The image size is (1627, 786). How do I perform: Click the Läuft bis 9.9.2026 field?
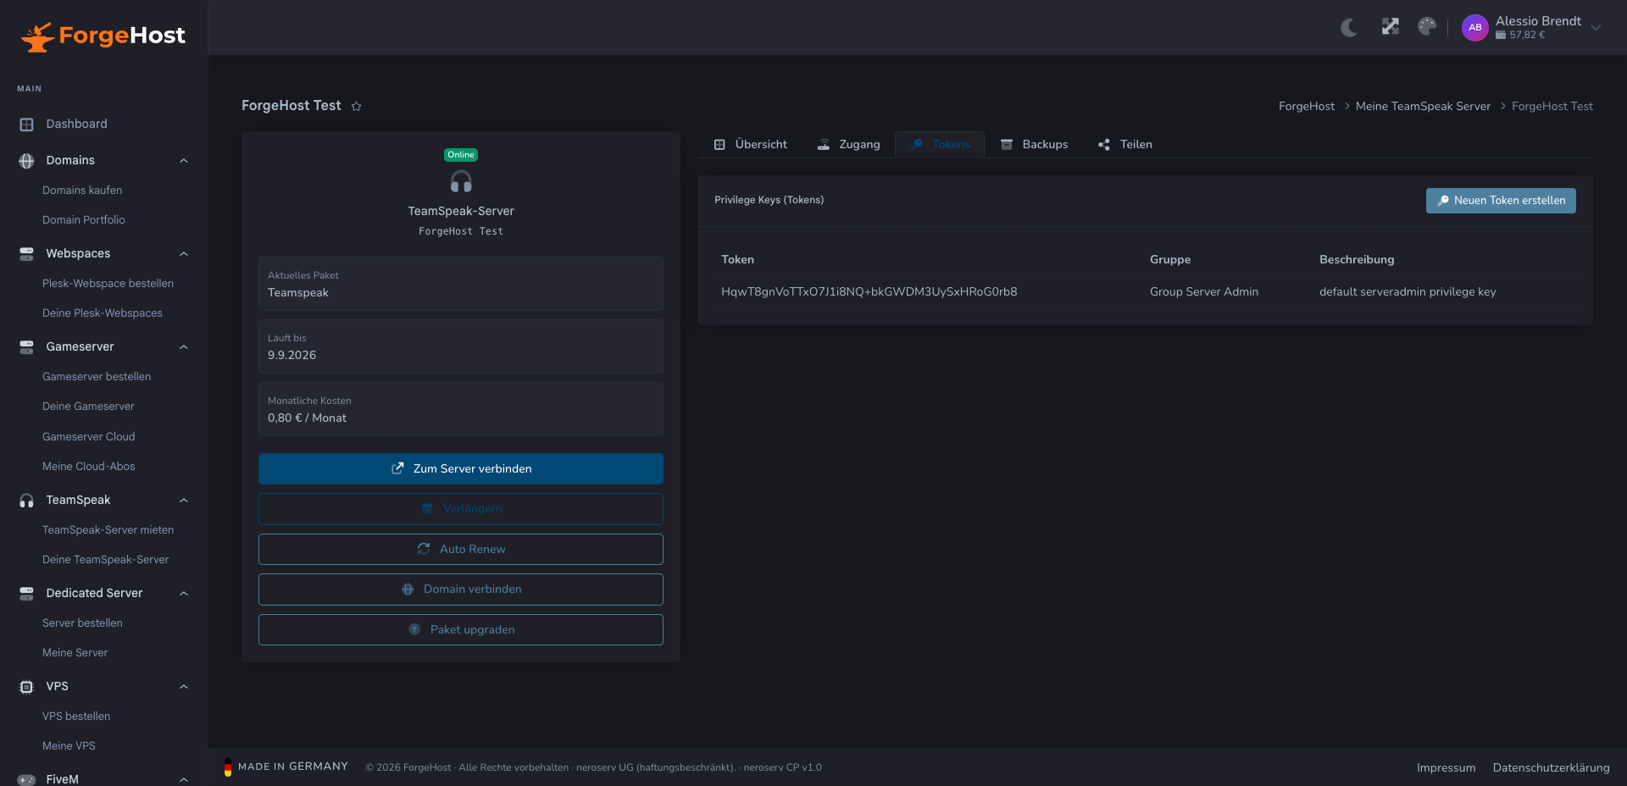(461, 346)
